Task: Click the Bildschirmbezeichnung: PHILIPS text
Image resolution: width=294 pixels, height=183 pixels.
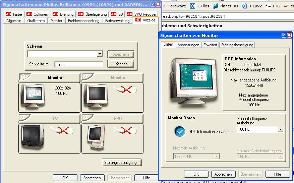Action: point(249,70)
